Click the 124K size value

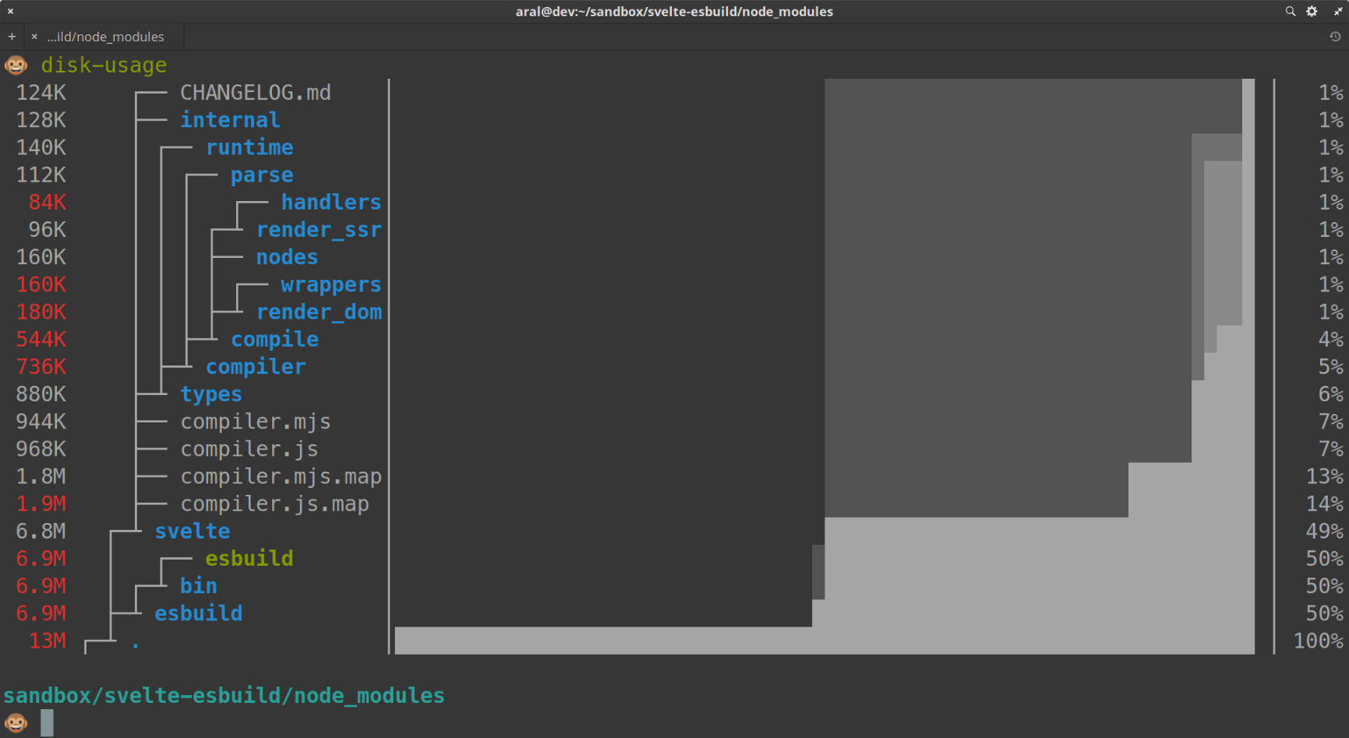(41, 93)
